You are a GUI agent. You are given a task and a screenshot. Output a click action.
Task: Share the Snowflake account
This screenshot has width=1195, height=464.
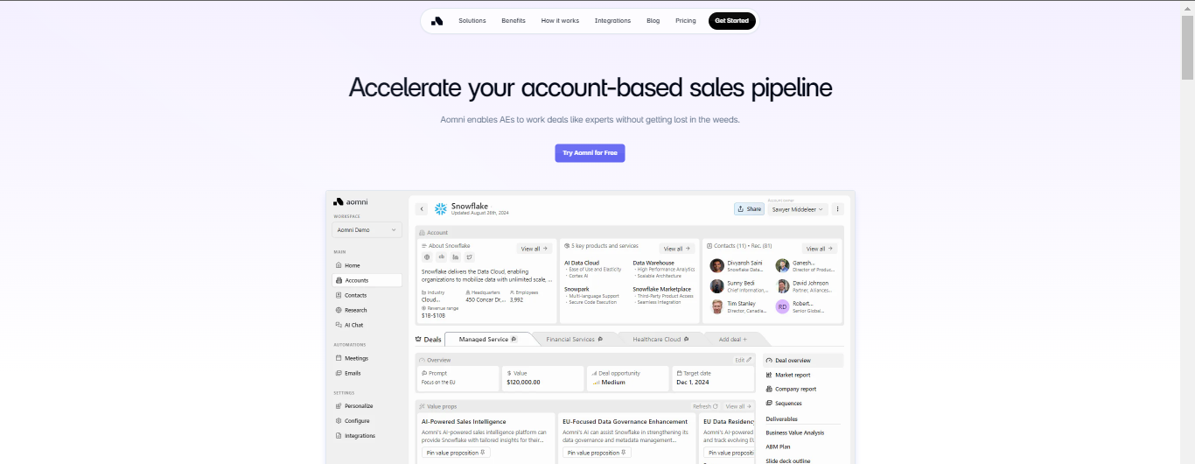pos(749,209)
